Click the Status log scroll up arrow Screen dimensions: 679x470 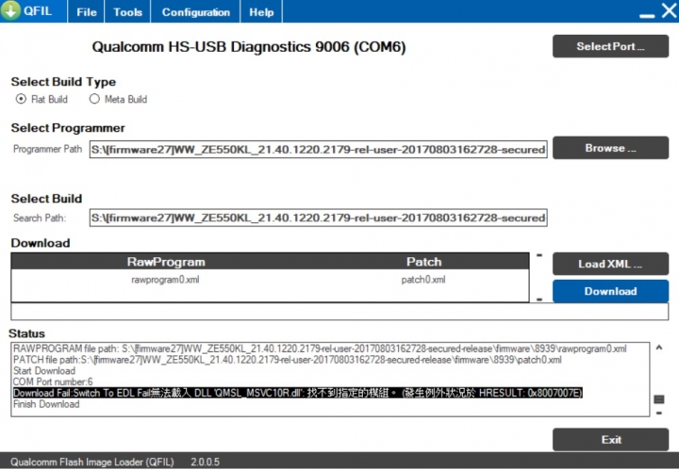(x=658, y=348)
